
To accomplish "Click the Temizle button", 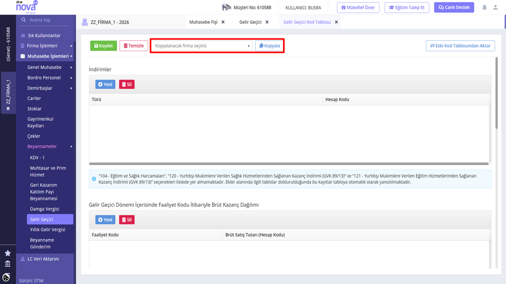I will tap(133, 46).
